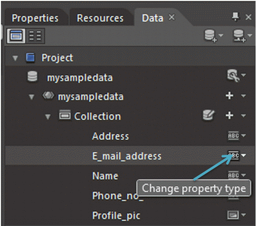Switch to List Mode view button

(x=16, y=36)
